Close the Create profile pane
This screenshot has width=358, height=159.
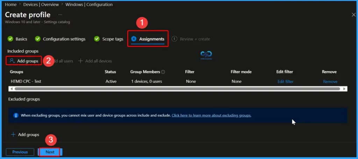pyautogui.click(x=354, y=15)
